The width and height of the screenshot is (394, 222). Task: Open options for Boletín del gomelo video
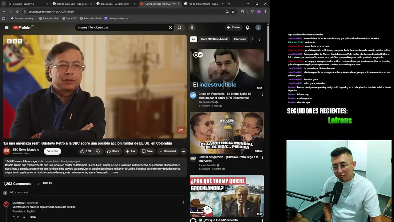click(262, 157)
